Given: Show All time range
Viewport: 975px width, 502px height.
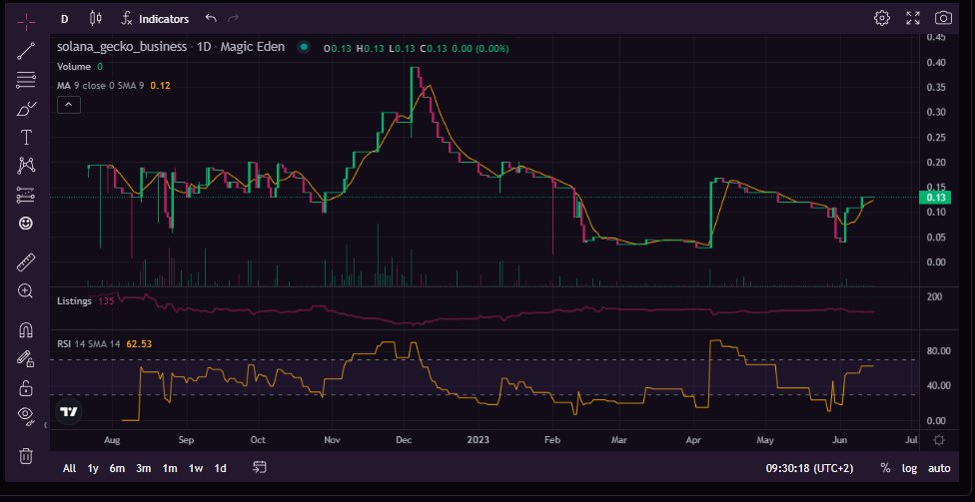Looking at the screenshot, I should pos(70,468).
